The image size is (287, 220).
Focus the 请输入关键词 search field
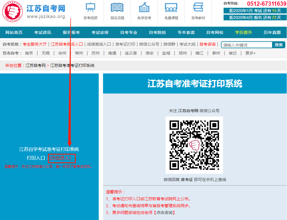(x=247, y=45)
